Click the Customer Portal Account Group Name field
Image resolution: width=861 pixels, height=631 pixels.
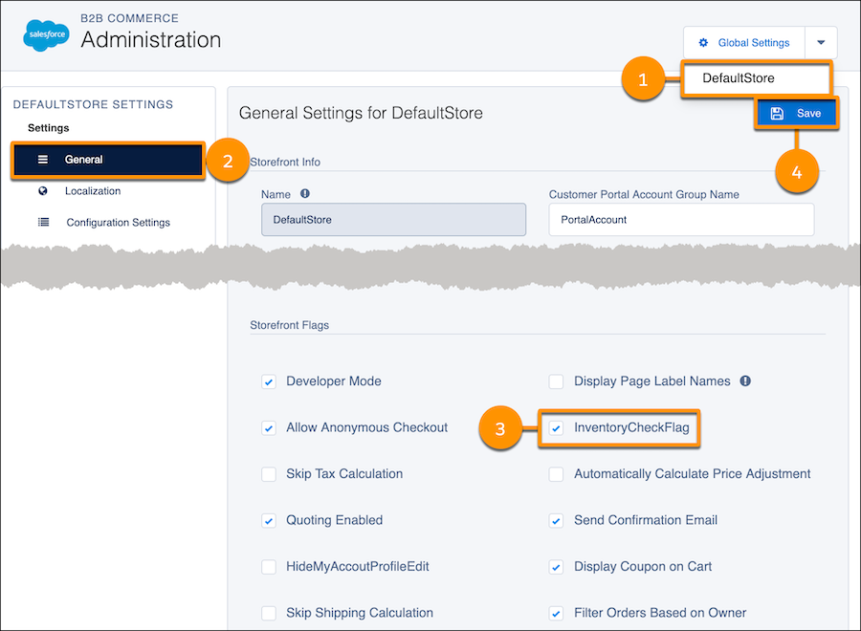click(x=681, y=220)
